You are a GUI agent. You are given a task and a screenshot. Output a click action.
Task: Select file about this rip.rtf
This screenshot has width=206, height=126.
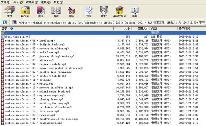pos(18,37)
